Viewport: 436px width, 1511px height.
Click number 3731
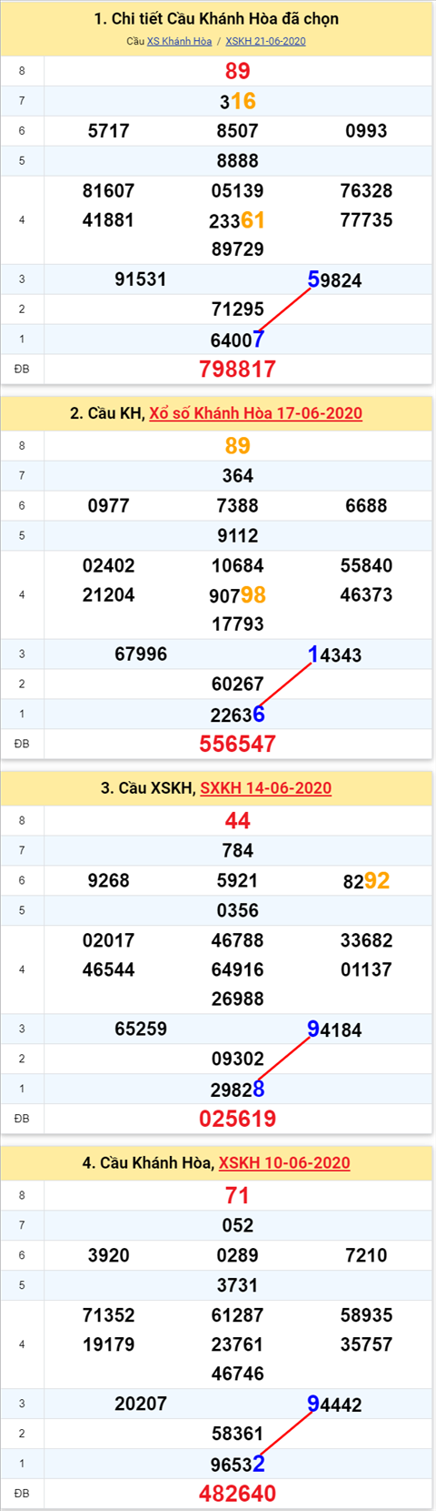(237, 1286)
